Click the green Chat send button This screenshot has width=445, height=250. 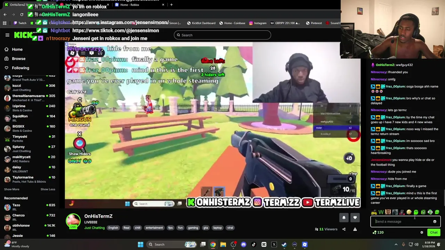(x=434, y=233)
